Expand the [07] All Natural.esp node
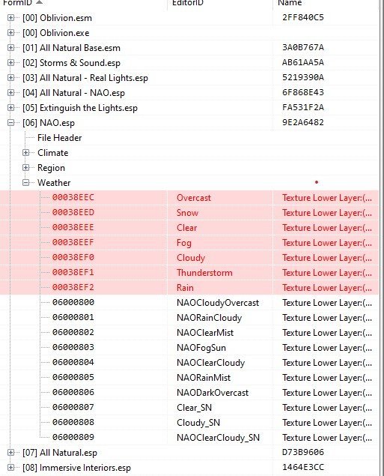 click(x=11, y=452)
